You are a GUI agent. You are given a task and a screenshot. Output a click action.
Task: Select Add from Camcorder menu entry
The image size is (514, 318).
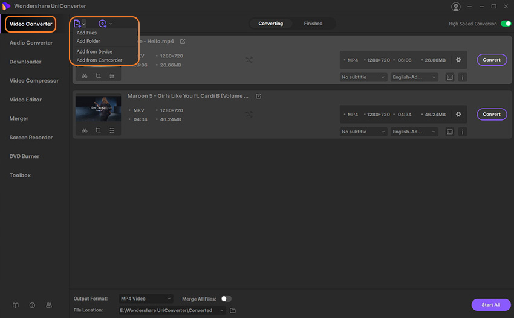click(x=99, y=60)
